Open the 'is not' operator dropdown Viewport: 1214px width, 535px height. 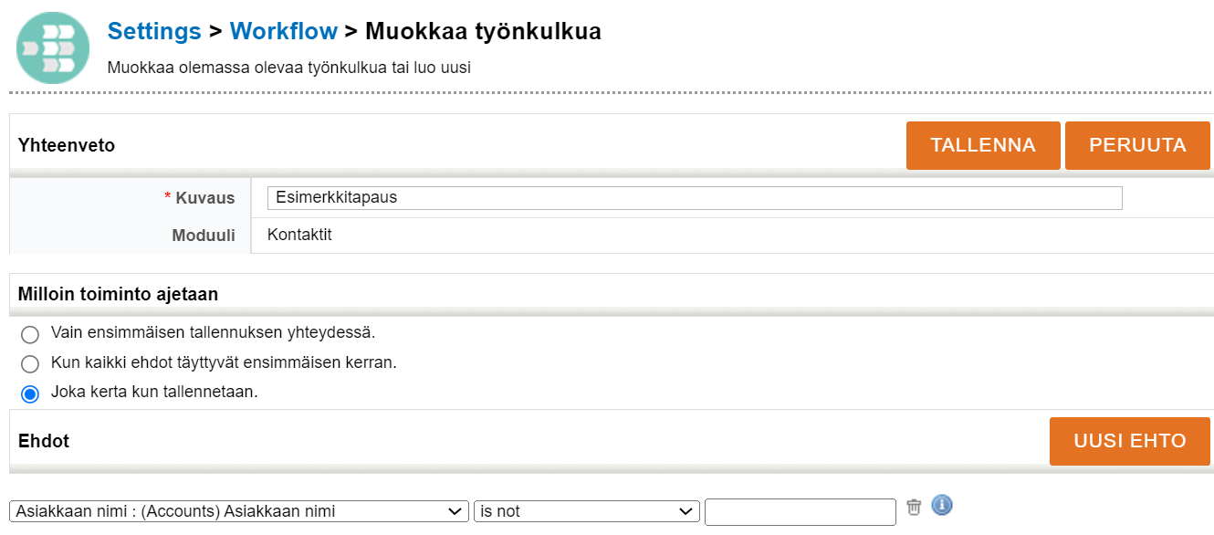[586, 511]
